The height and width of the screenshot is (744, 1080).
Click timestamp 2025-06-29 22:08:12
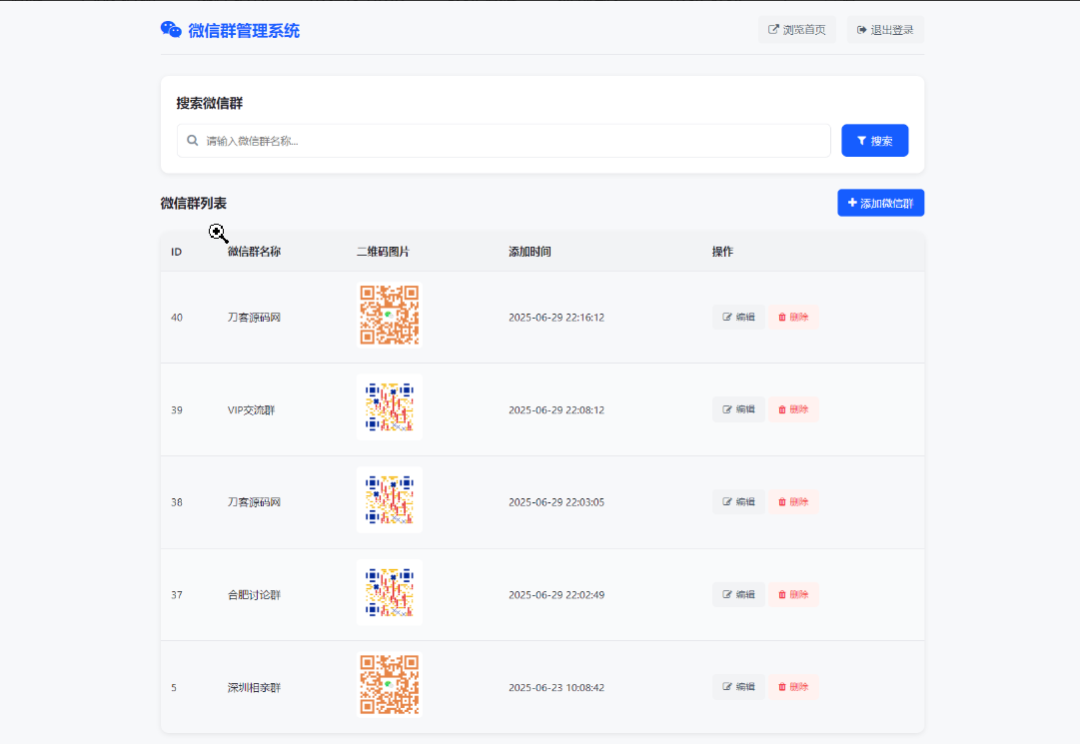556,410
